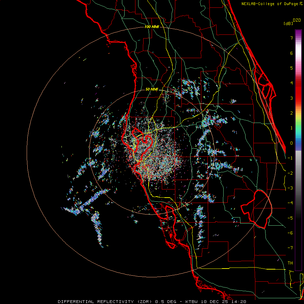Click scale value "3" on legend
304x304 pixels.
click(x=292, y=98)
